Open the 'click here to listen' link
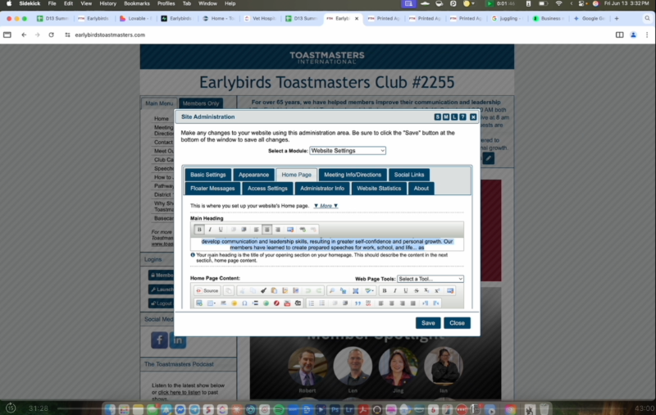The height and width of the screenshot is (415, 656). click(x=179, y=392)
